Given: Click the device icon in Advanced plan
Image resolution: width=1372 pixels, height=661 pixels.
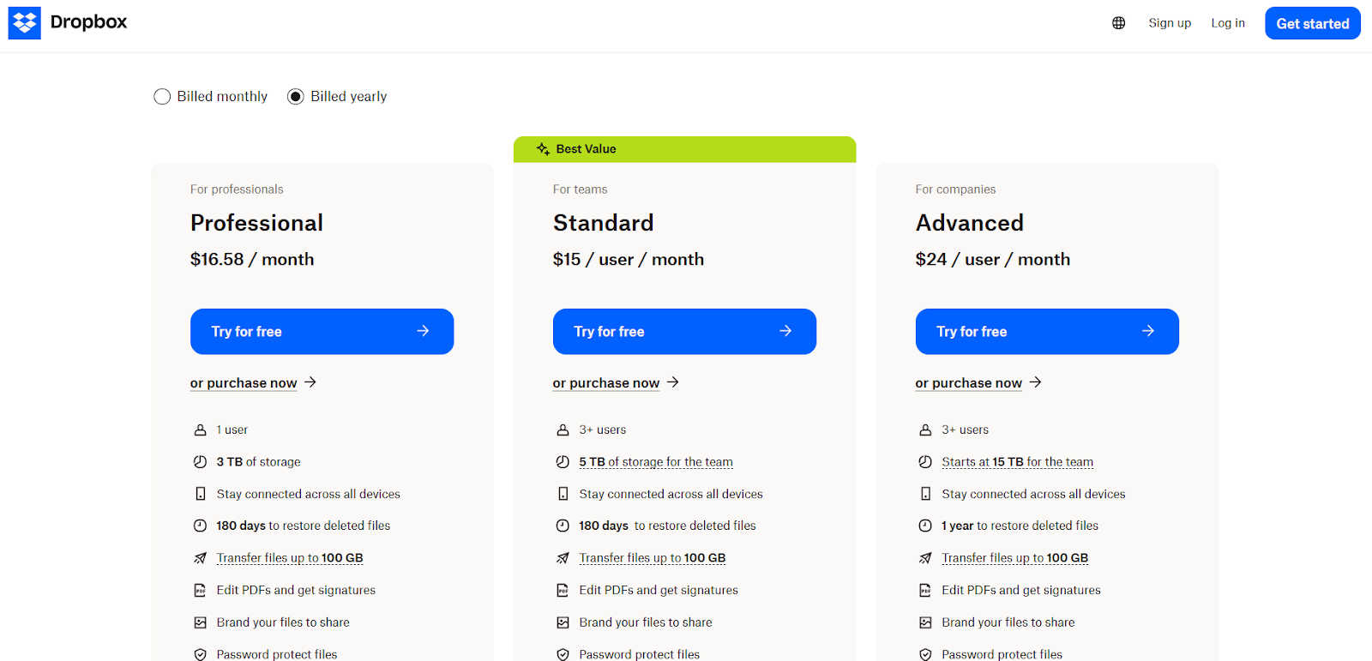Looking at the screenshot, I should pos(925,494).
